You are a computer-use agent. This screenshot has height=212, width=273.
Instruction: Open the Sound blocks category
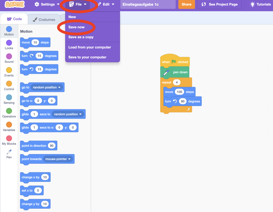(x=9, y=56)
